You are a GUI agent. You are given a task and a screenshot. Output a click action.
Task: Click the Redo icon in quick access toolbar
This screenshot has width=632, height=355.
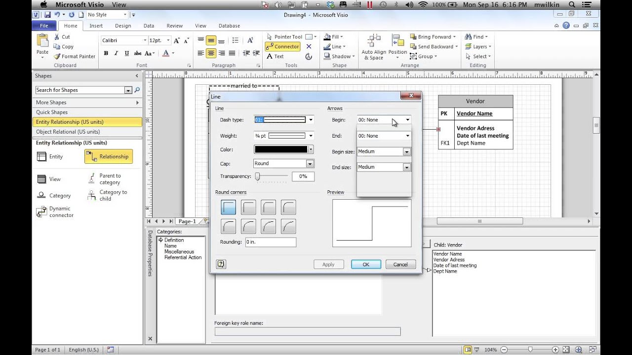click(72, 15)
